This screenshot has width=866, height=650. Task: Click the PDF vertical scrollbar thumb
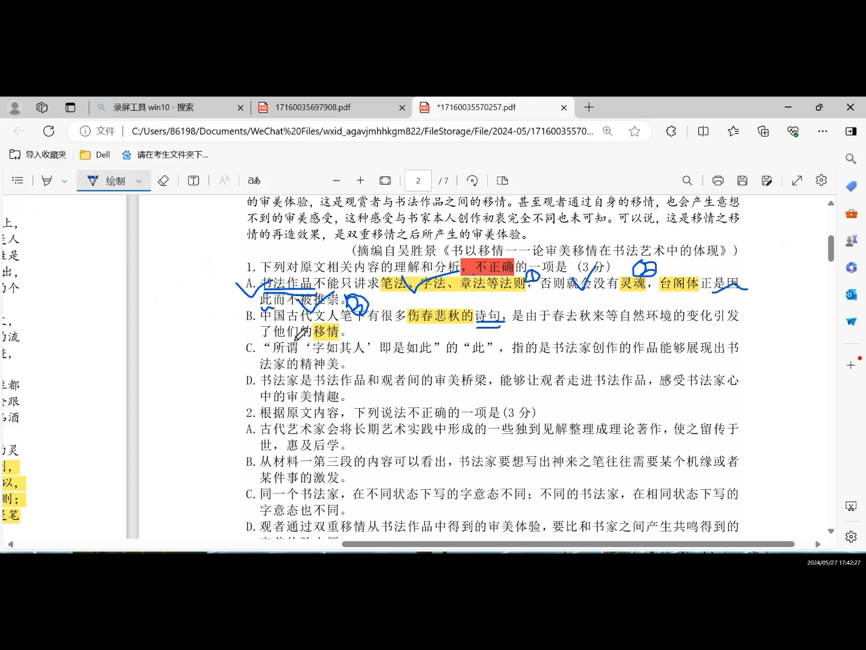click(831, 248)
